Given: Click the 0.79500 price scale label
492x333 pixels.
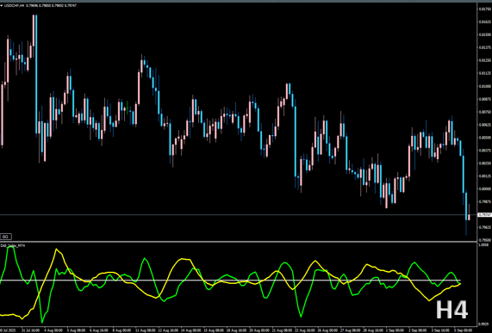Looking at the screenshot, I should click(485, 240).
